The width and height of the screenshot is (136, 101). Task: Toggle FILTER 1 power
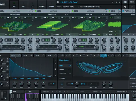[x=123, y=11]
